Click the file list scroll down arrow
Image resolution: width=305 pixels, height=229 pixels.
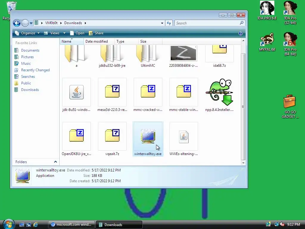(x=243, y=163)
